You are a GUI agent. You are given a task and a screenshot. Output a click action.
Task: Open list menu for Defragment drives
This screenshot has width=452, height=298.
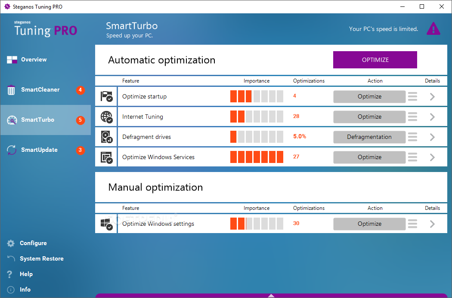pyautogui.click(x=412, y=137)
